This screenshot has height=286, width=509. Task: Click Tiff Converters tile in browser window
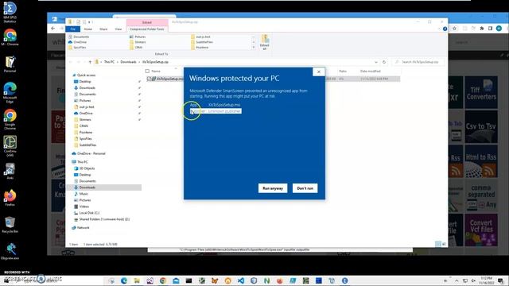[x=481, y=92]
